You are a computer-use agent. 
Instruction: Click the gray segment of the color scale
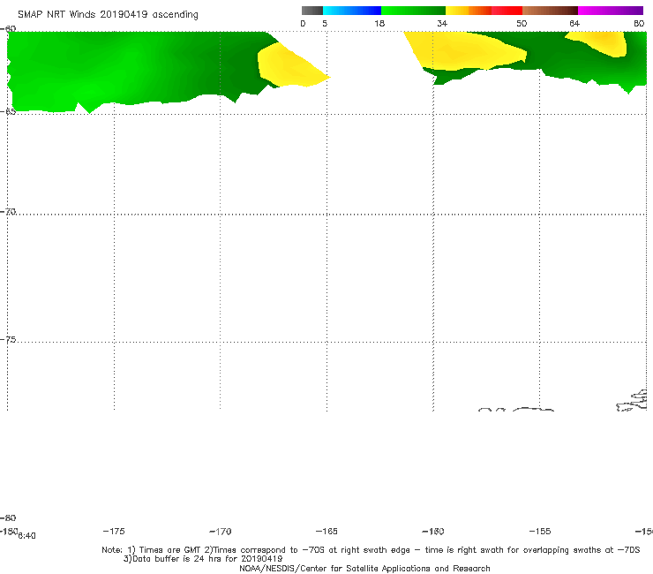point(312,11)
